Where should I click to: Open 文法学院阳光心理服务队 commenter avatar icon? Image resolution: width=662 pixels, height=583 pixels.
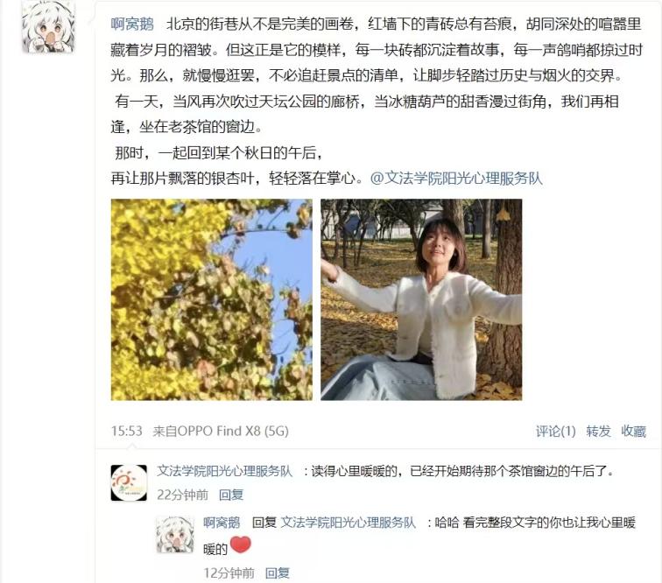(x=129, y=483)
